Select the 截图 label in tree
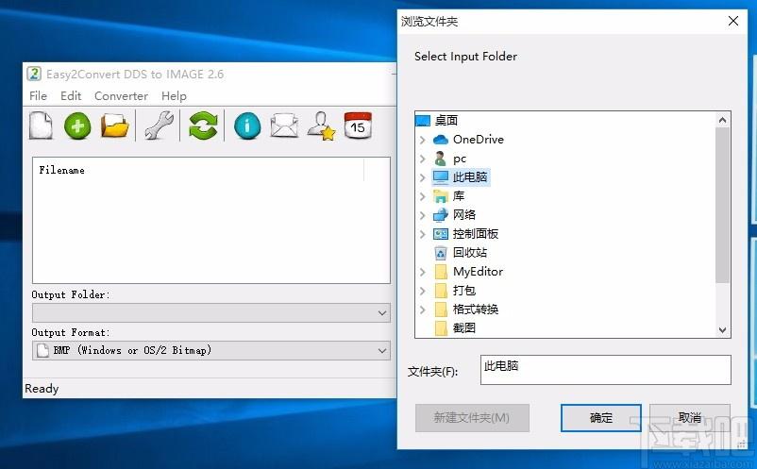 pos(464,328)
